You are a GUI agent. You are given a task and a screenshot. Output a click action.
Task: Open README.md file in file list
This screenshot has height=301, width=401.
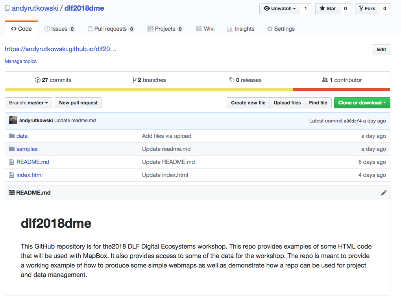click(x=33, y=162)
